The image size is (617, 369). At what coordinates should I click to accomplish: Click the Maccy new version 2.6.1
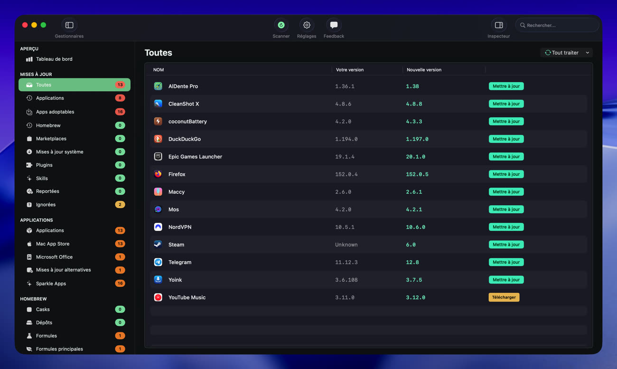[414, 192]
